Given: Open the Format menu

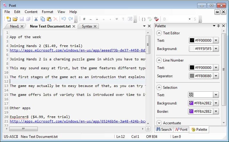Looking at the screenshot, I should coord(48,12).
